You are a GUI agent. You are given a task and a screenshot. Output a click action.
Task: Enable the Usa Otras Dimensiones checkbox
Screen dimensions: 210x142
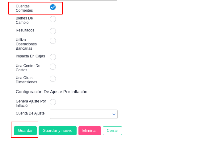point(53,79)
